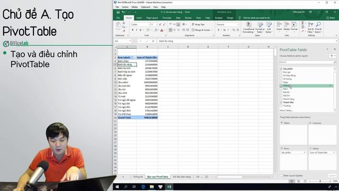Switch to PivotTable Analyze tab
Screen dimensions: 339x191
click(x=219, y=18)
